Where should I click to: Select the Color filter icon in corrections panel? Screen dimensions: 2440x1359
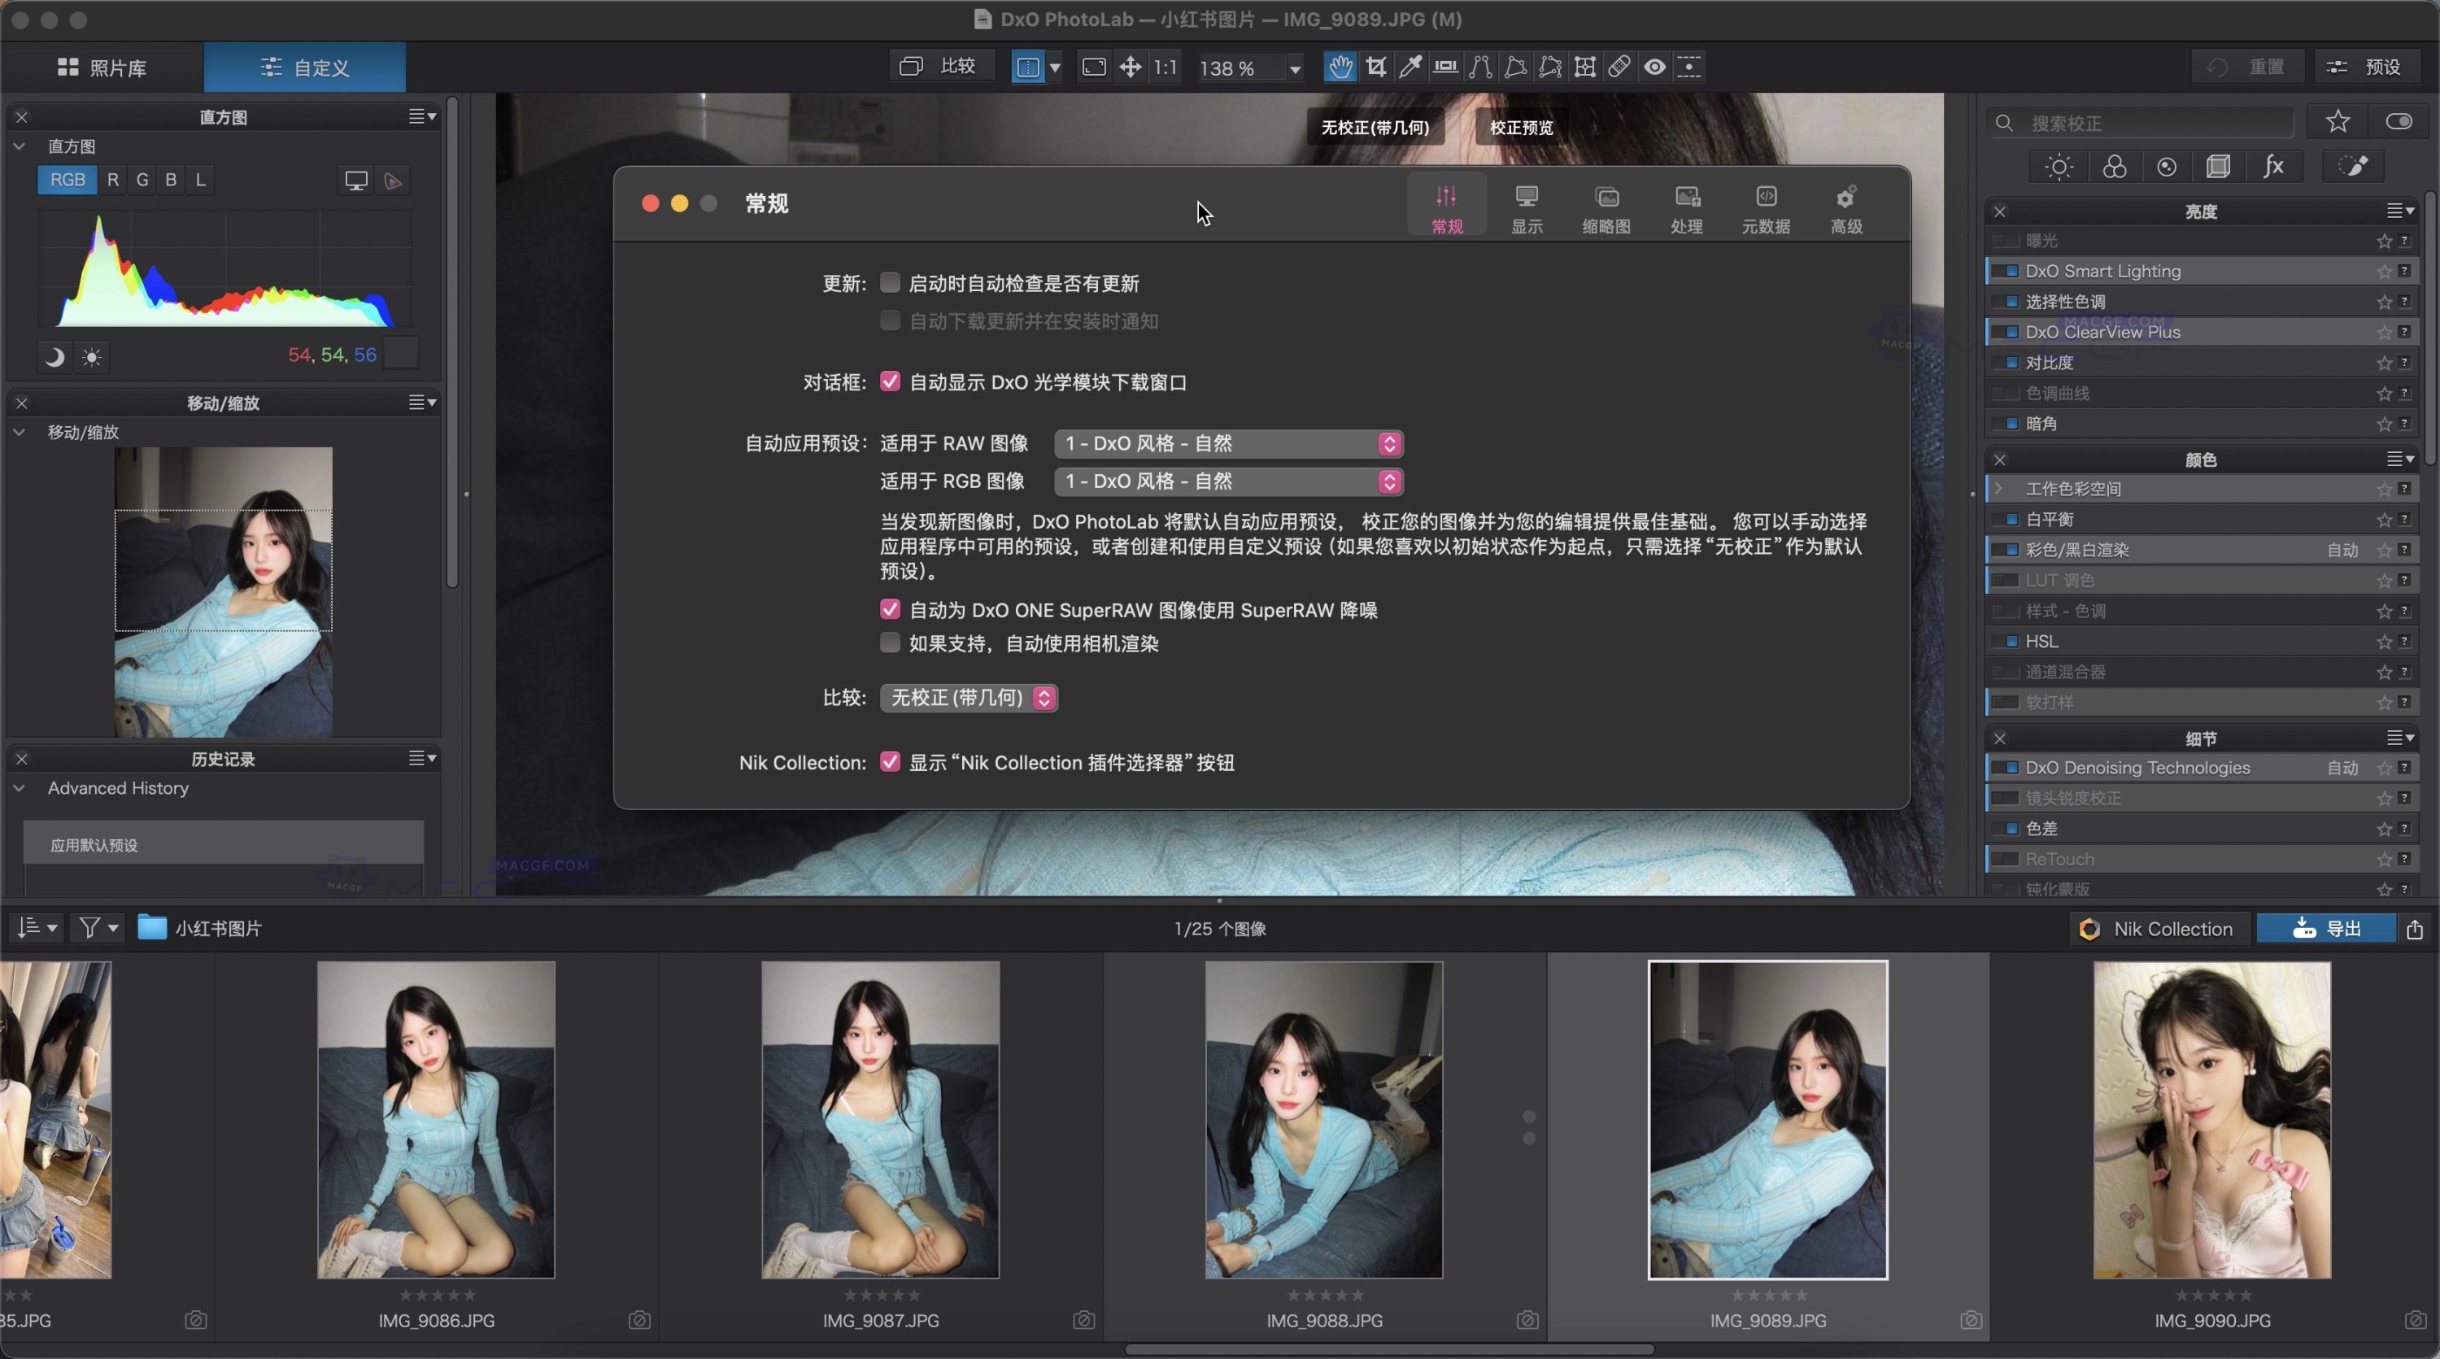[x=2113, y=166]
